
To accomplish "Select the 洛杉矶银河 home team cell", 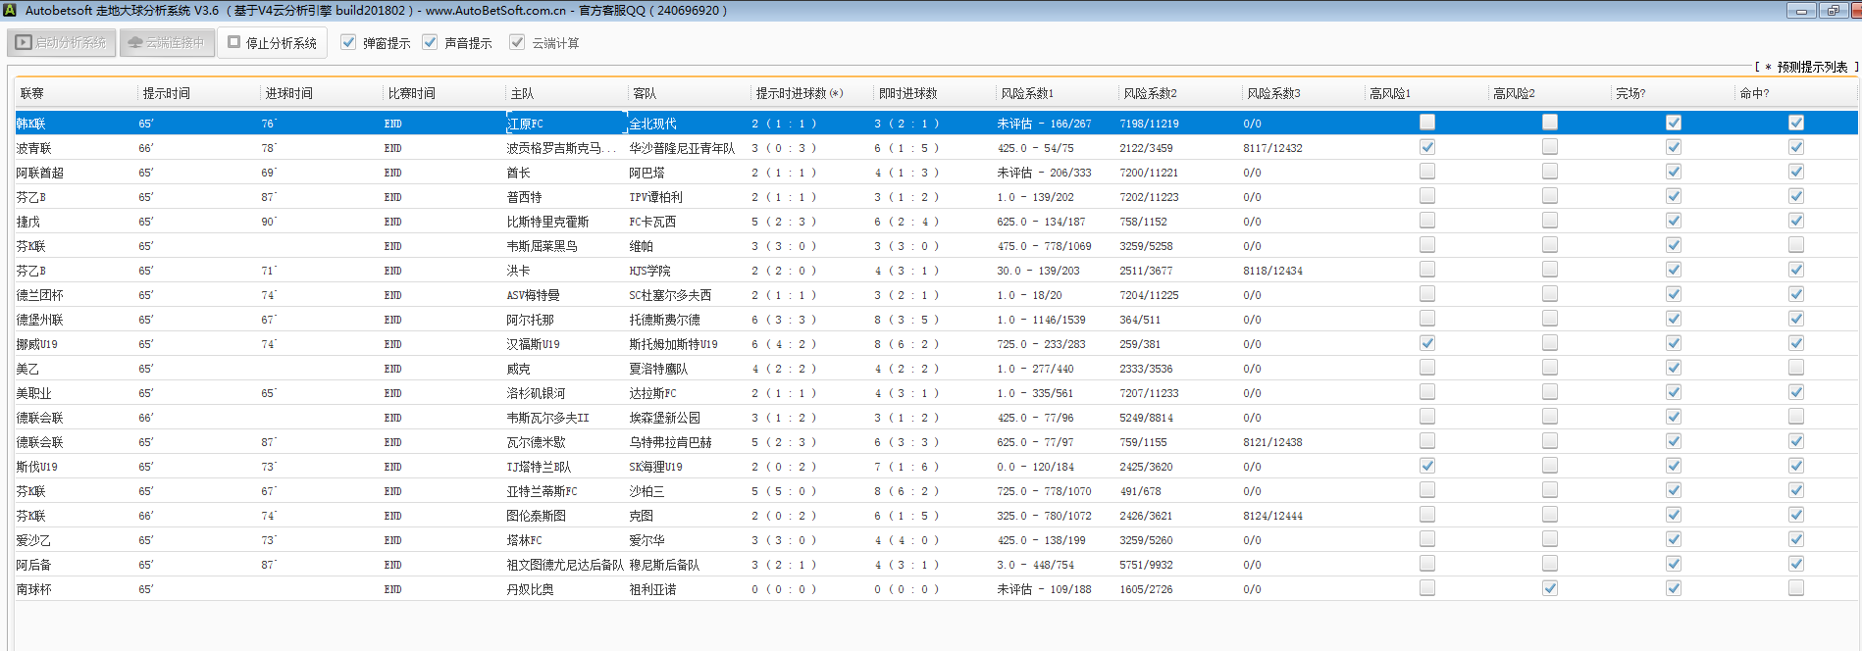I will [536, 393].
